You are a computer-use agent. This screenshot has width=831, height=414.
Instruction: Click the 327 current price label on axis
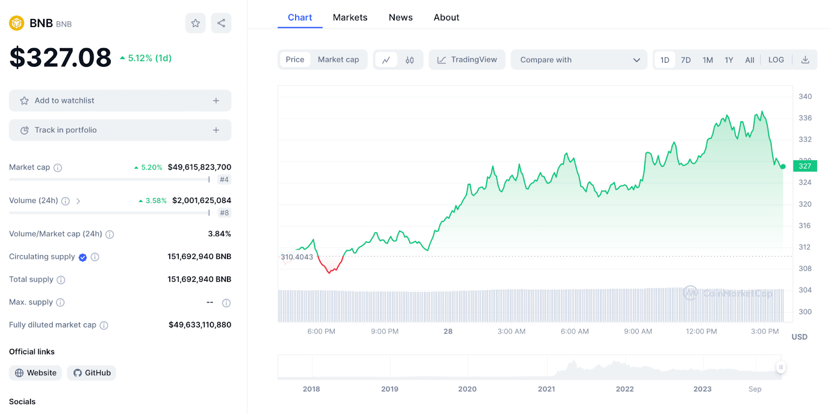coord(805,166)
